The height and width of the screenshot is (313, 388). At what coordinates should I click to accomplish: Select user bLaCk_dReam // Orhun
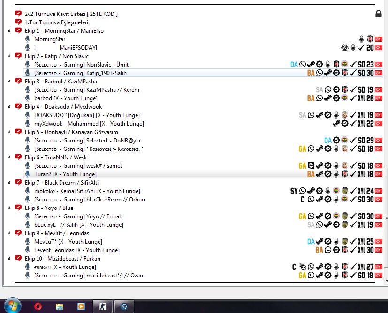pyautogui.click(x=89, y=199)
